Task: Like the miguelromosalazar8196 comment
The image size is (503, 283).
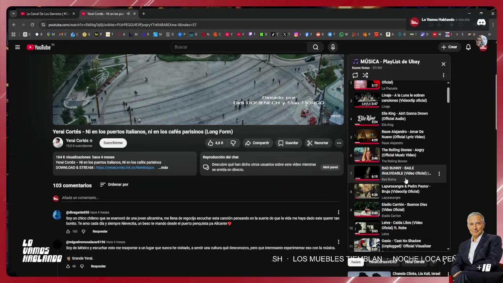Action: [68, 266]
